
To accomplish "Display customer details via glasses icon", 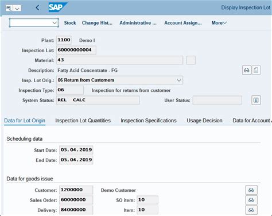I will (x=251, y=190).
